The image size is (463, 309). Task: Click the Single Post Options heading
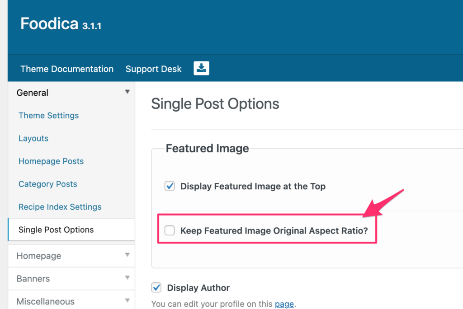215,104
